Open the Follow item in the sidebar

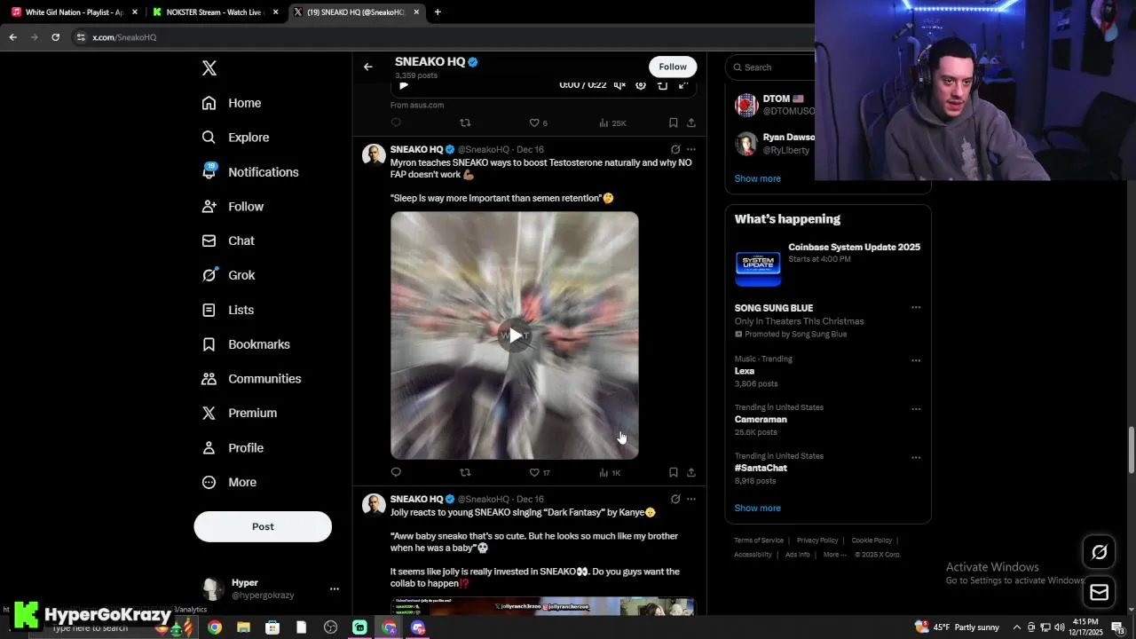tap(233, 207)
